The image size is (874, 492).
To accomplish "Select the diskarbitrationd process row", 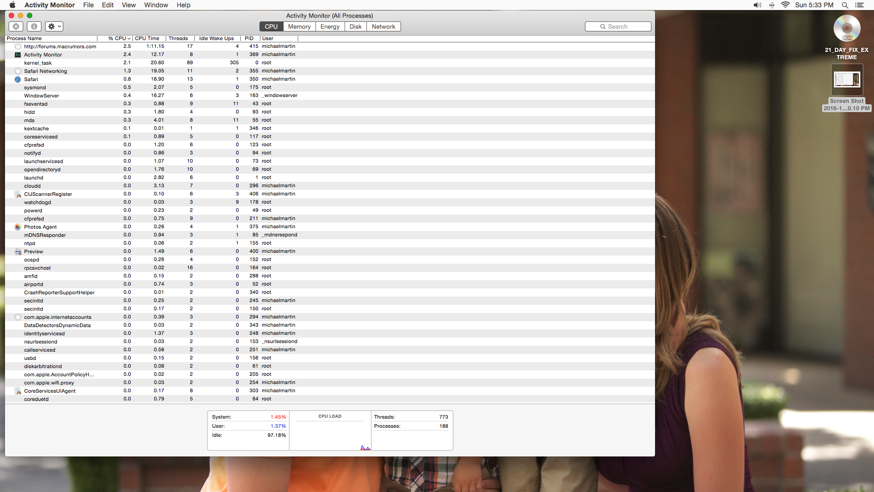I will point(330,366).
